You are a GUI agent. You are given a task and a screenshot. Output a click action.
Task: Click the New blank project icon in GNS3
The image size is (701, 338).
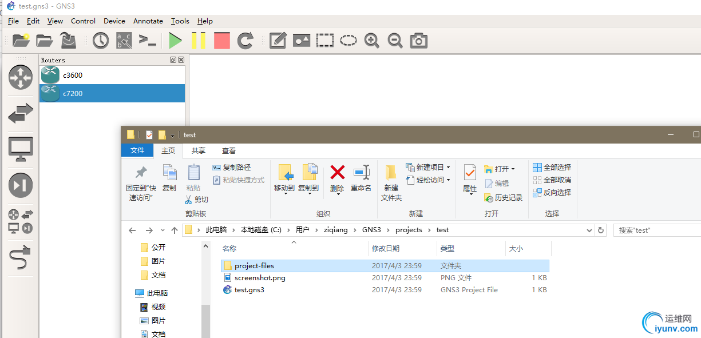(x=21, y=41)
